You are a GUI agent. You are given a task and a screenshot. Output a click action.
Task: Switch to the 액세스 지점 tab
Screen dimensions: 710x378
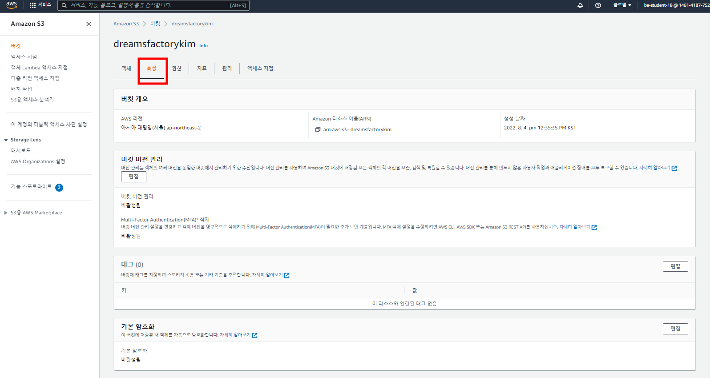260,68
